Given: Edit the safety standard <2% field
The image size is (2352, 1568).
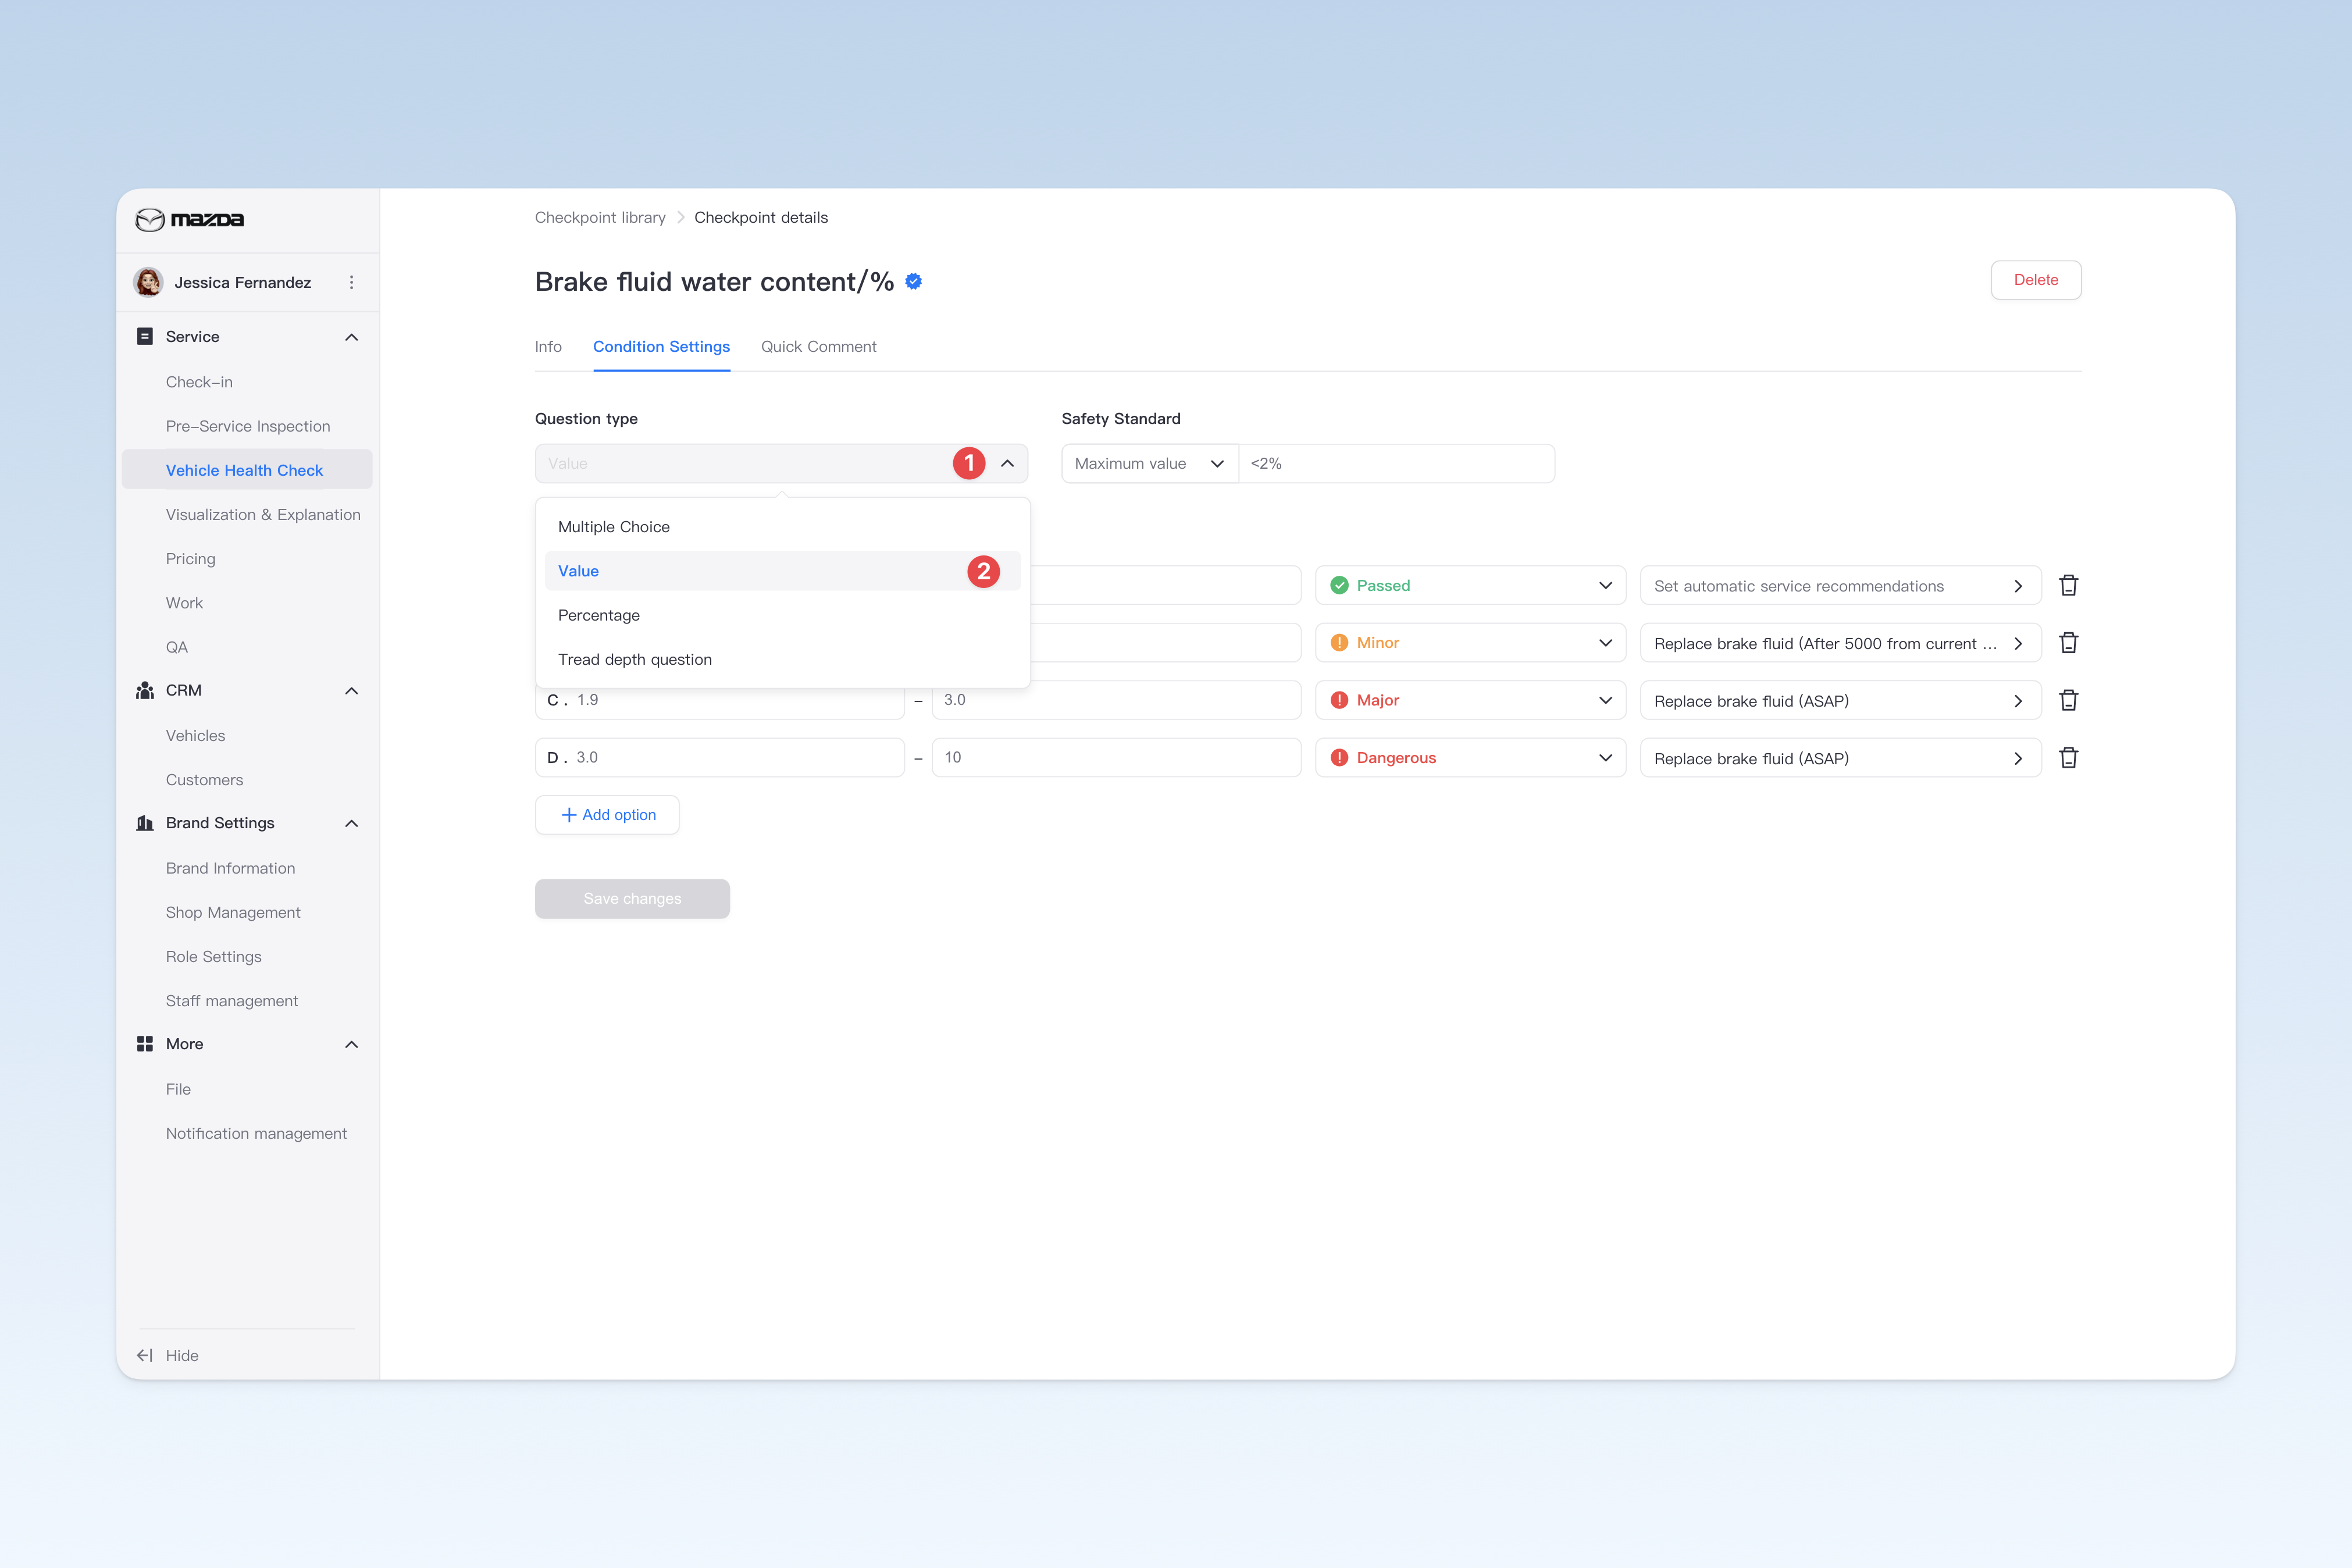Looking at the screenshot, I should (x=1396, y=463).
